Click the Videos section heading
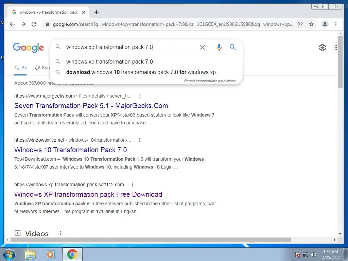 [x=37, y=233]
